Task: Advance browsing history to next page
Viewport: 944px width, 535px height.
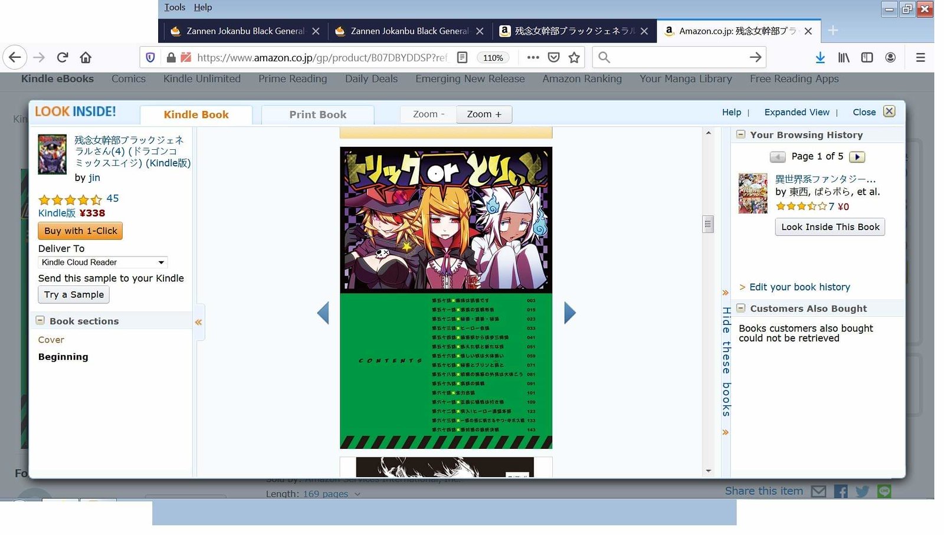Action: tap(857, 157)
